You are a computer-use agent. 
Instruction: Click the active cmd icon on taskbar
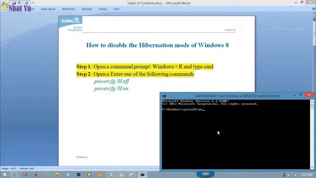point(142,175)
